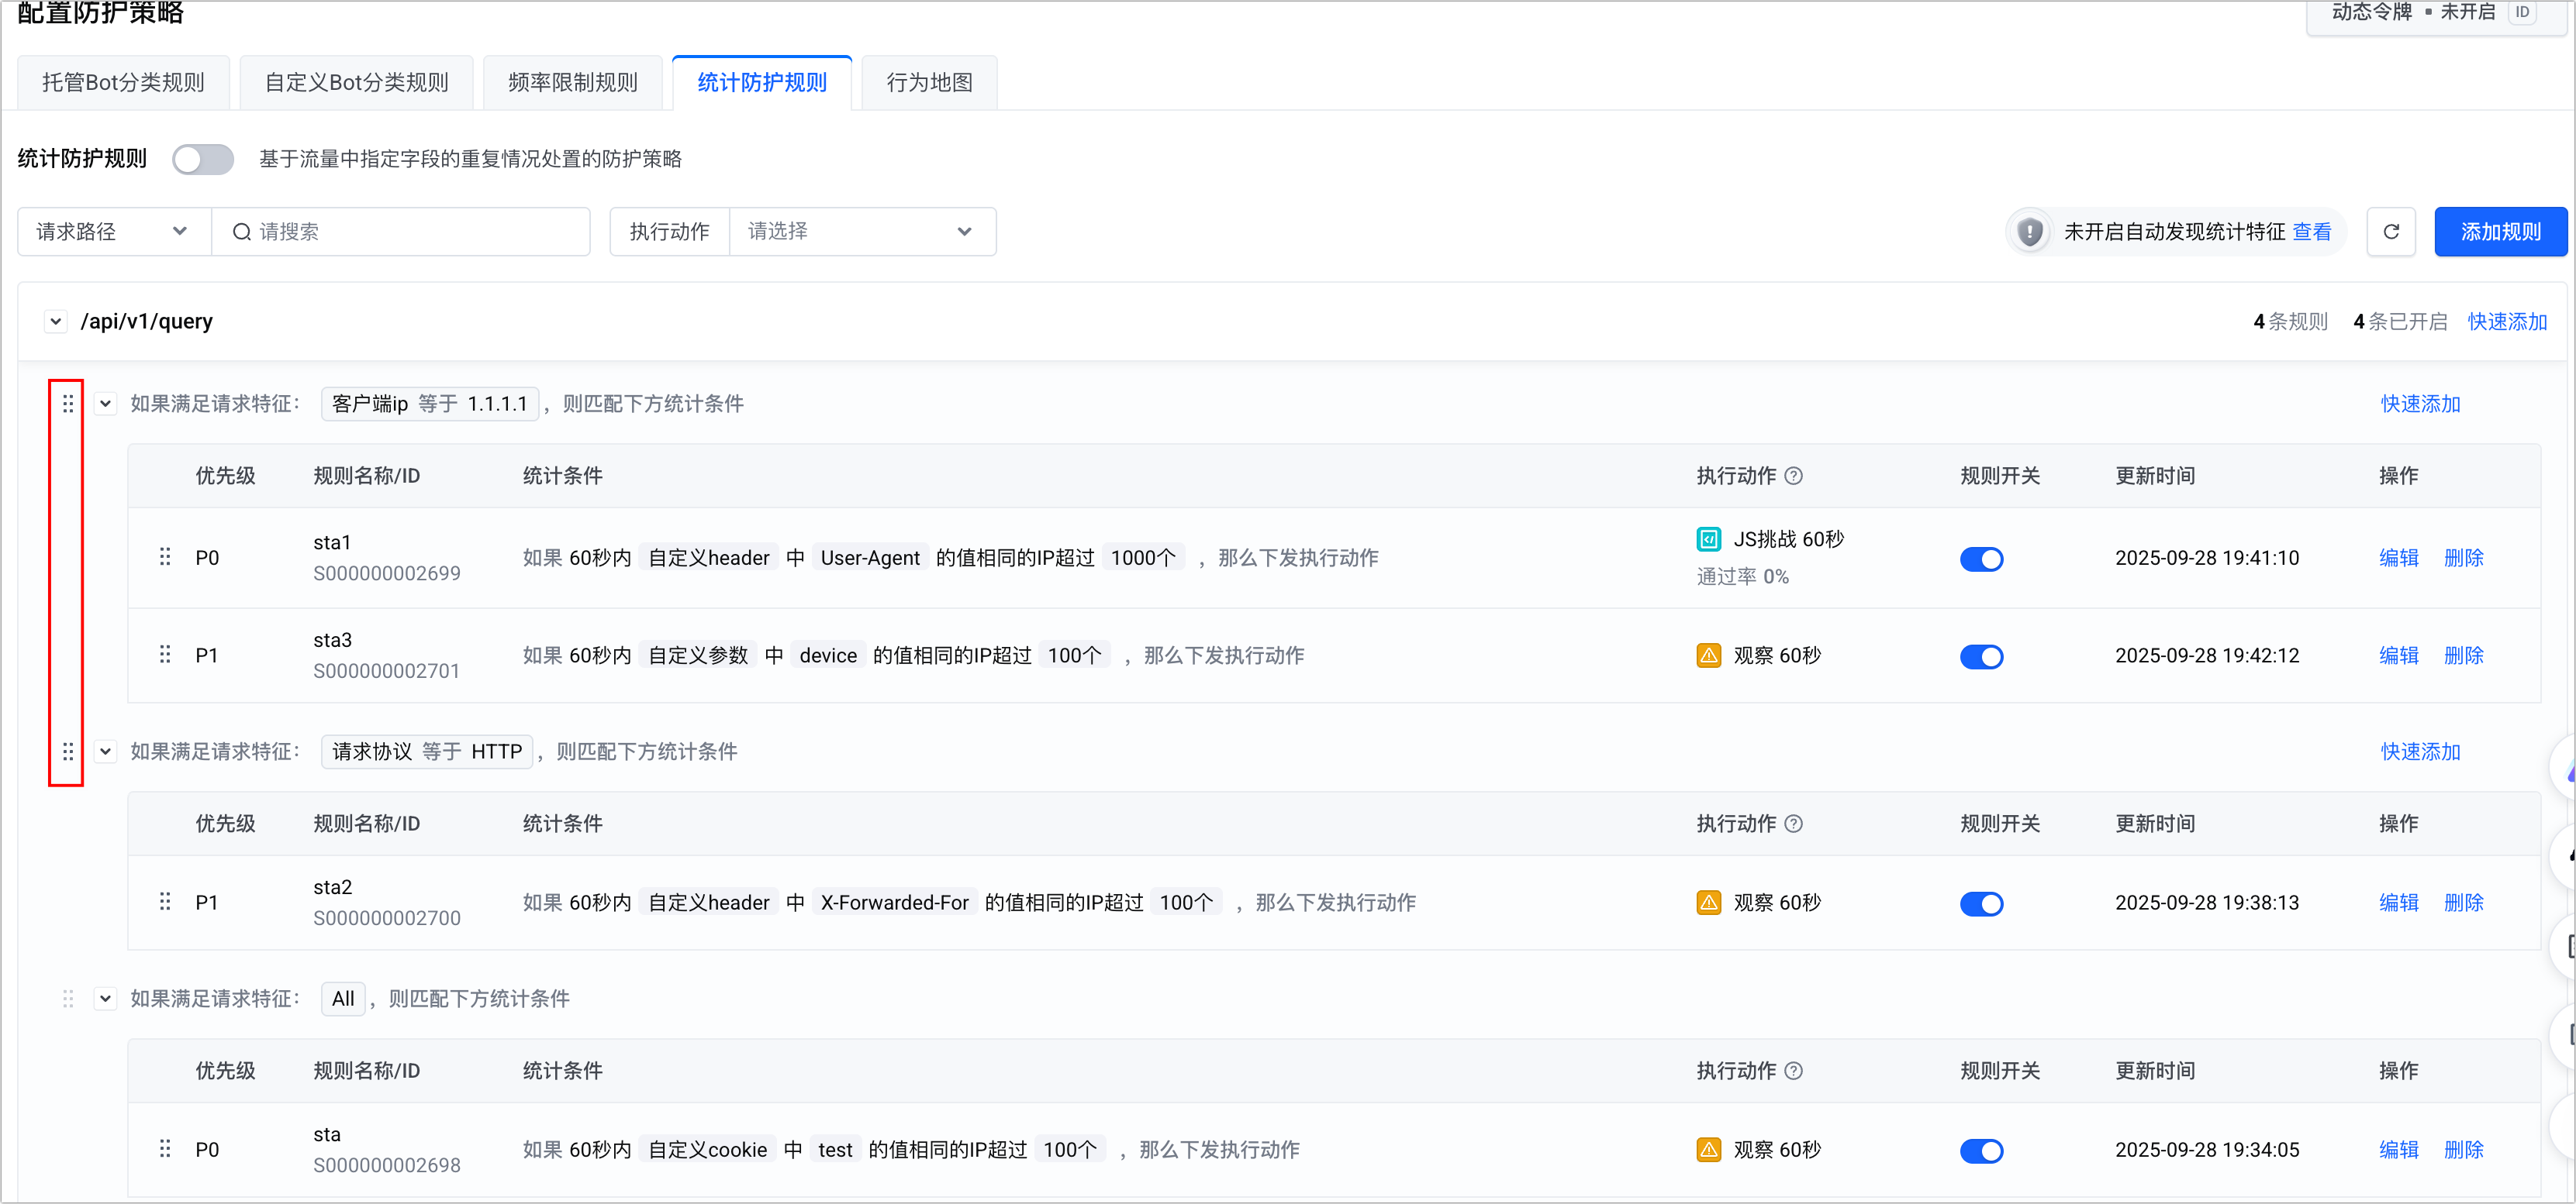The image size is (2576, 1204).
Task: Click the shield warning icon
Action: 2029,232
